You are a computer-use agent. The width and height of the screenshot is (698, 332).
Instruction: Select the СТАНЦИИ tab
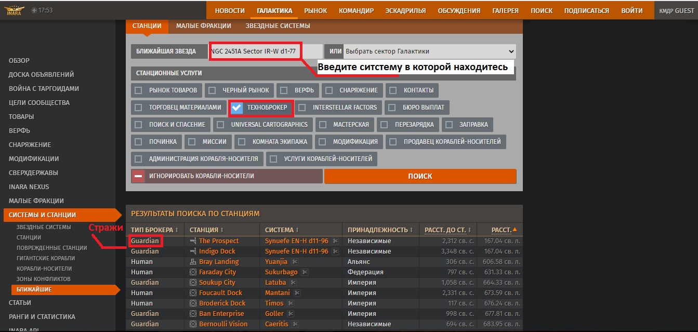[x=147, y=26]
